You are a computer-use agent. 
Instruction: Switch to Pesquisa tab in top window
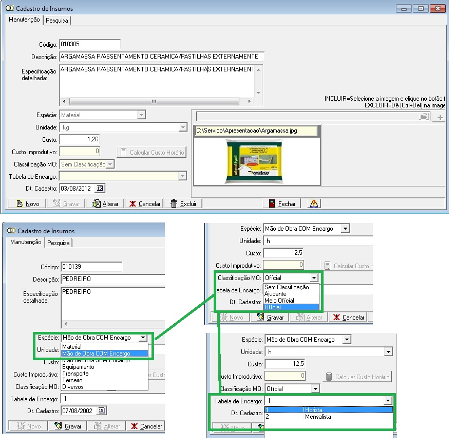point(56,21)
